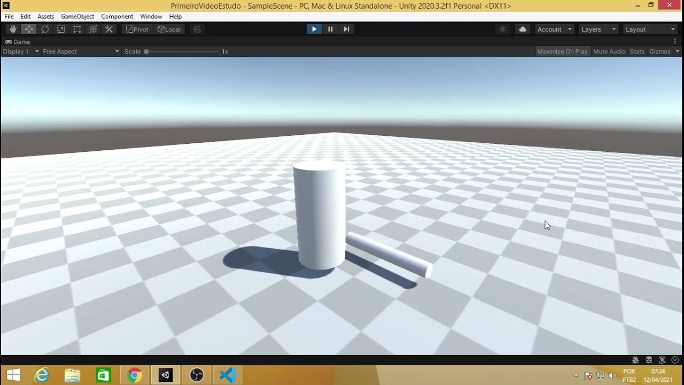Open the Display 1 dropdown
This screenshot has height=385, width=684.
click(x=21, y=51)
